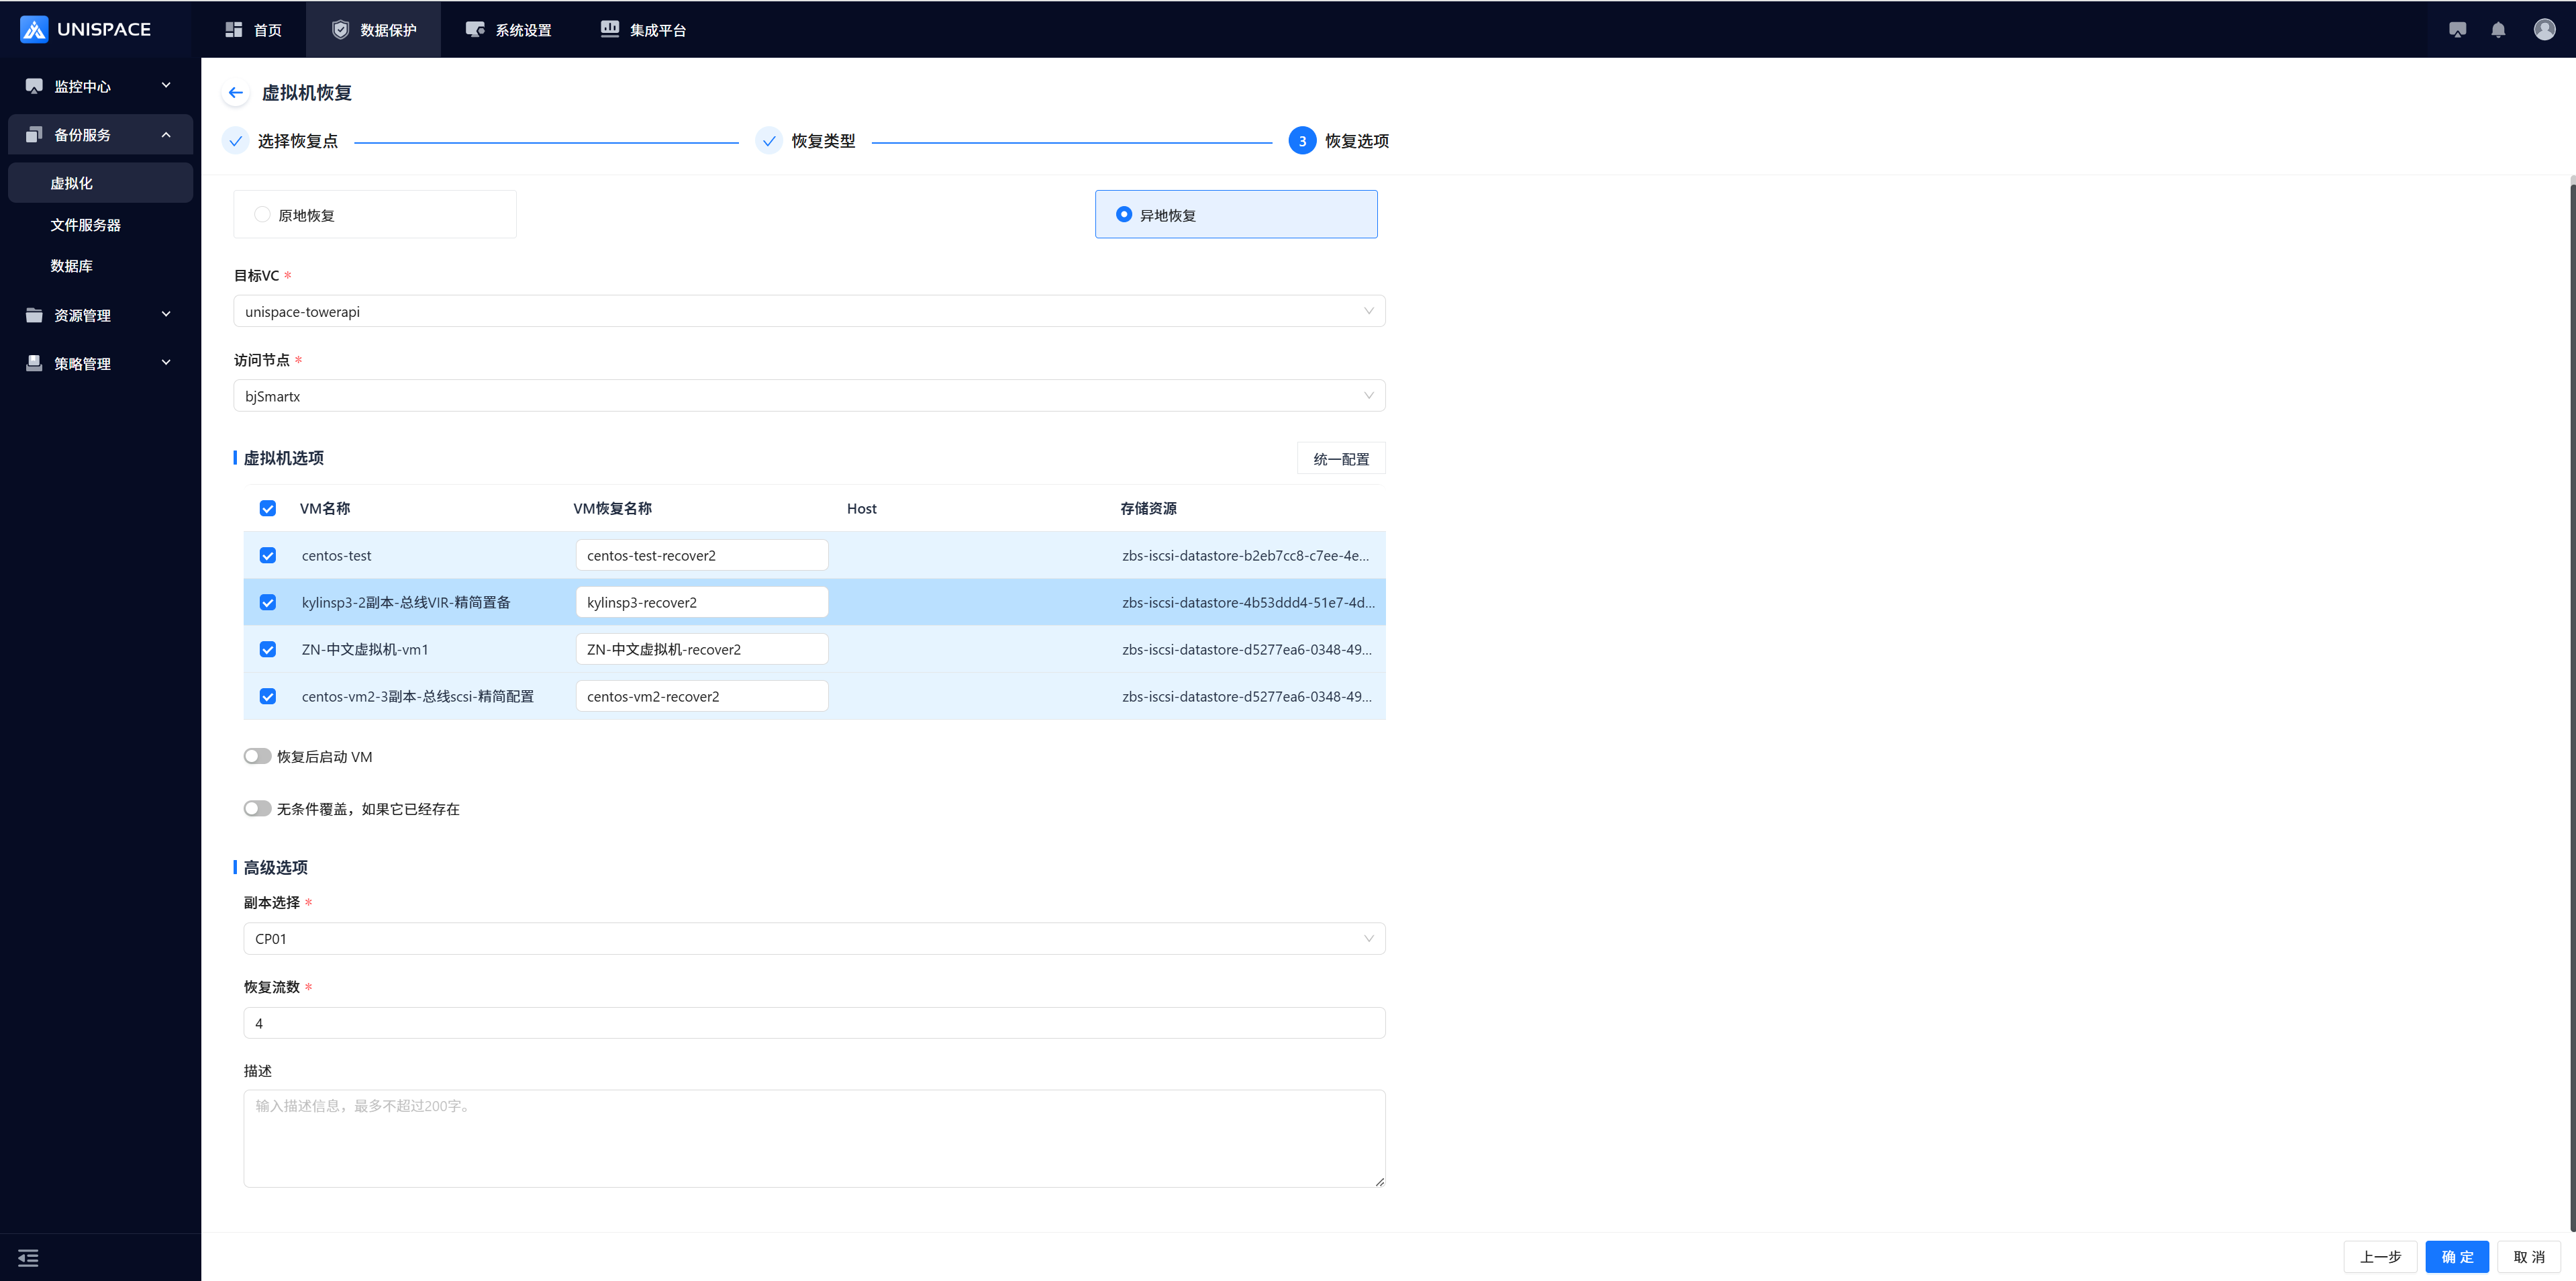The height and width of the screenshot is (1281, 2576).
Task: Select the 原地恢复 radio option
Action: (262, 215)
